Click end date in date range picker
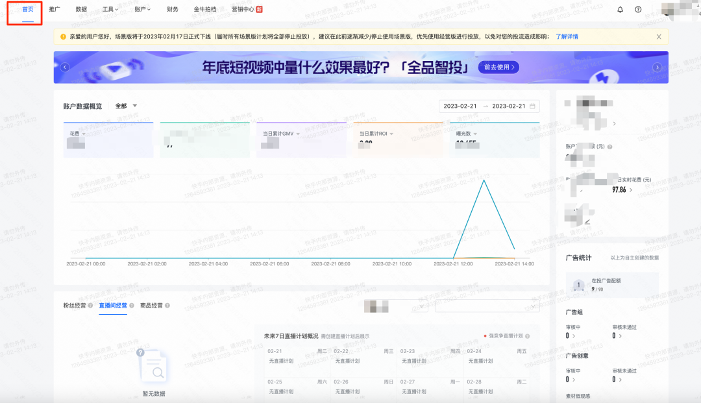701x403 pixels. (x=509, y=106)
